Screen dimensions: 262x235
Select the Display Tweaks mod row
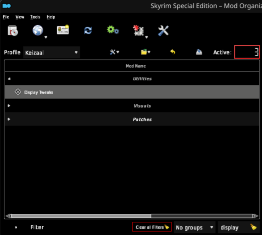(x=132, y=92)
